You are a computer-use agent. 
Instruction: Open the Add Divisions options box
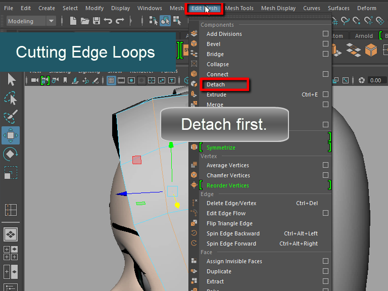click(325, 34)
